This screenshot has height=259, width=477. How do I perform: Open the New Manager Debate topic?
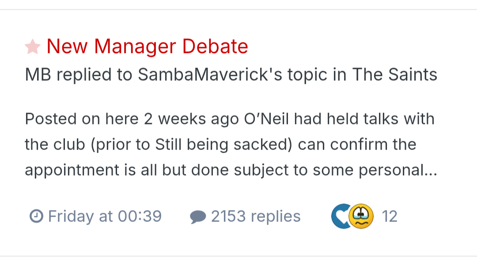coord(147,46)
